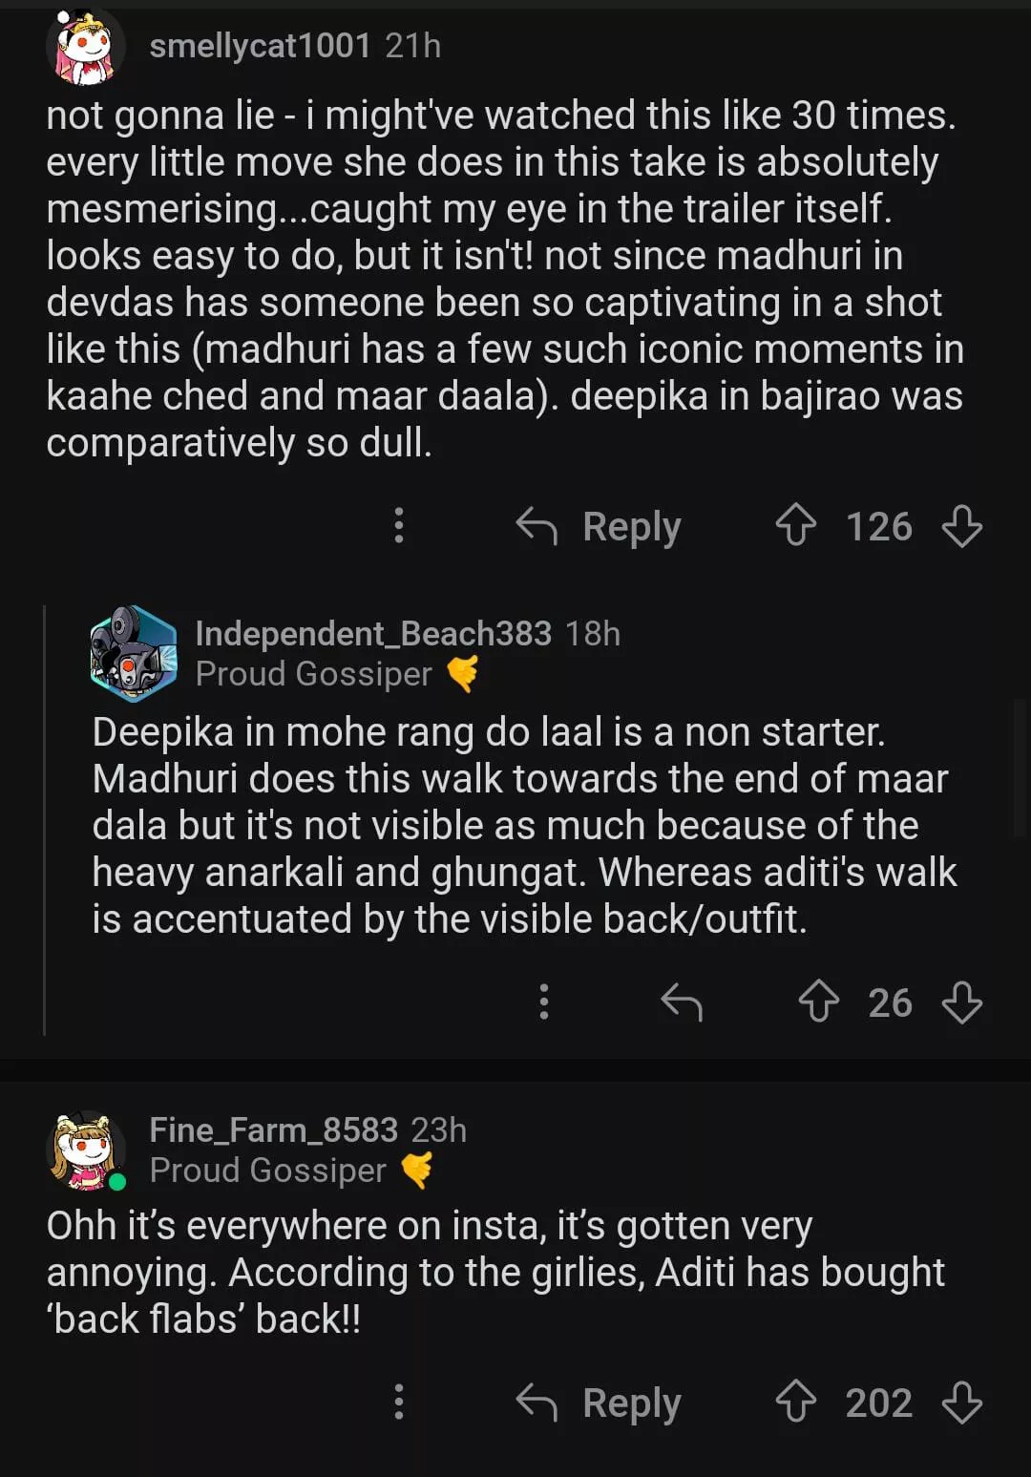
Task: Reply to Fine_Farm_8583's comment
Action: point(599,1403)
